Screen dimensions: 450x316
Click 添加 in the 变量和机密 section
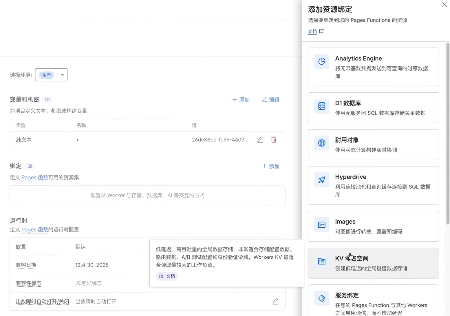(241, 99)
